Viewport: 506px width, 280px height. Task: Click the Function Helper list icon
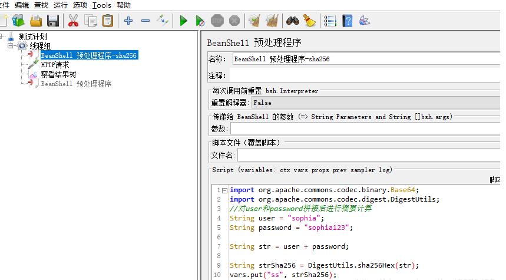pos(330,21)
